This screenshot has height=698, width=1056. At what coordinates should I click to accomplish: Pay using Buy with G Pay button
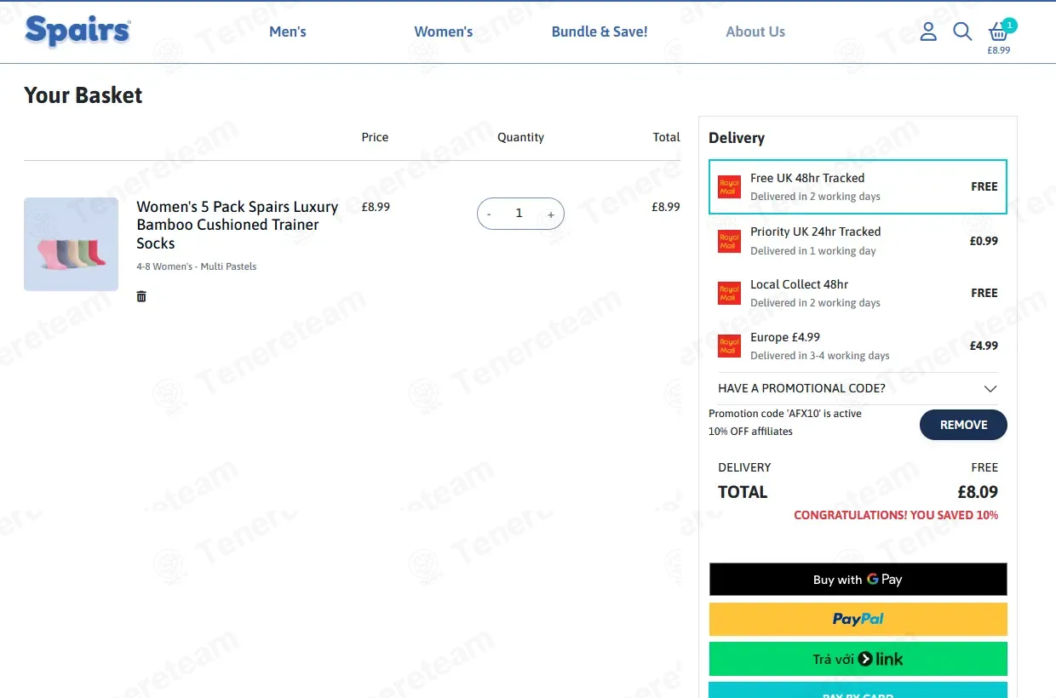coord(858,579)
